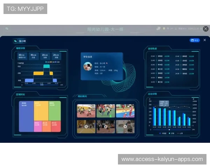Play the middle video in bottom row

(105, 126)
